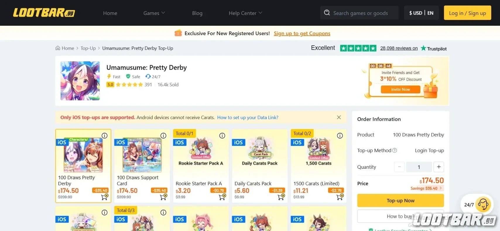Image resolution: width=500 pixels, height=231 pixels.
Task: Click cart icon on Daily Carats Pack
Action: 280,197
